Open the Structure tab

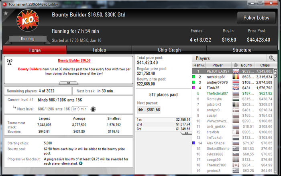(242, 50)
